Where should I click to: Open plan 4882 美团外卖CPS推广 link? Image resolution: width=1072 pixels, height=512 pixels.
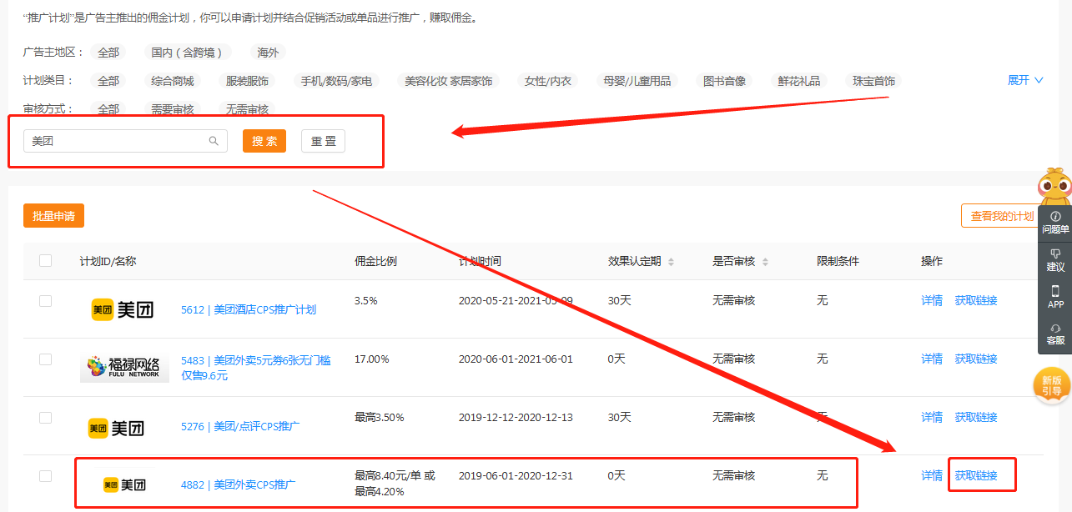[x=239, y=484]
